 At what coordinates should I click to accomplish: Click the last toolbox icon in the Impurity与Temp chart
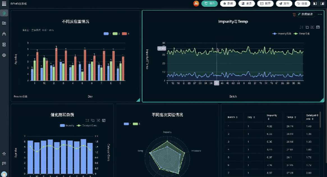coord(318,27)
